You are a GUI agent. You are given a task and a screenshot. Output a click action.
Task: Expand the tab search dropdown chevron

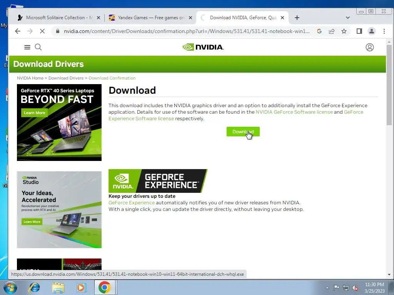[x=348, y=18]
